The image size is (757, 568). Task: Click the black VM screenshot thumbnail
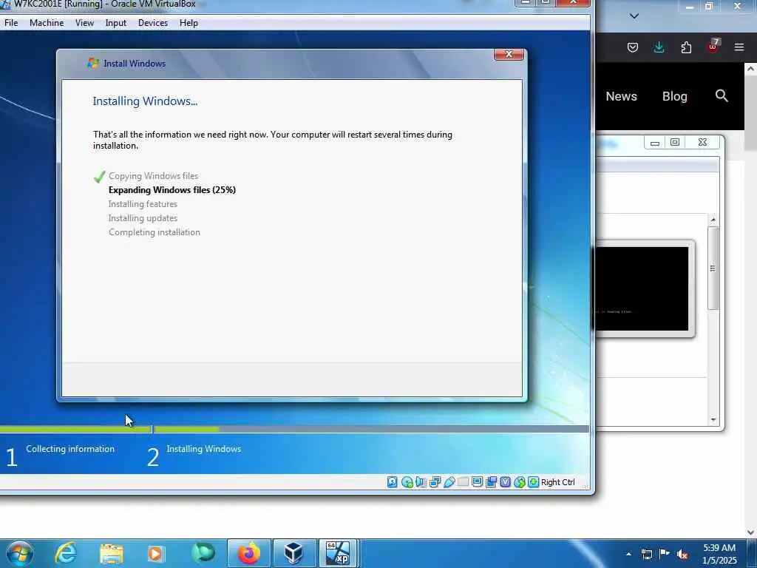pyautogui.click(x=642, y=289)
